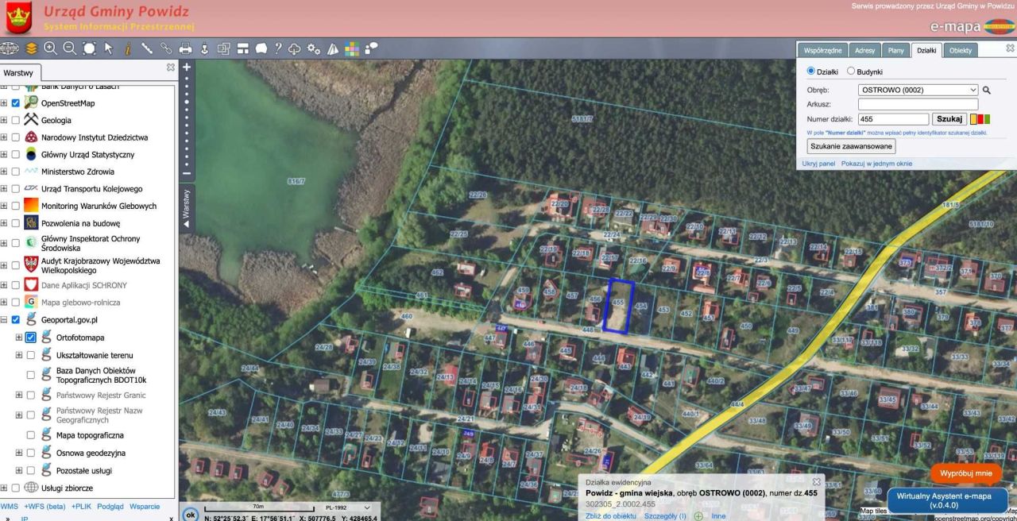Image resolution: width=1017 pixels, height=521 pixels.
Task: Click the question mark help icon
Action: point(278,48)
